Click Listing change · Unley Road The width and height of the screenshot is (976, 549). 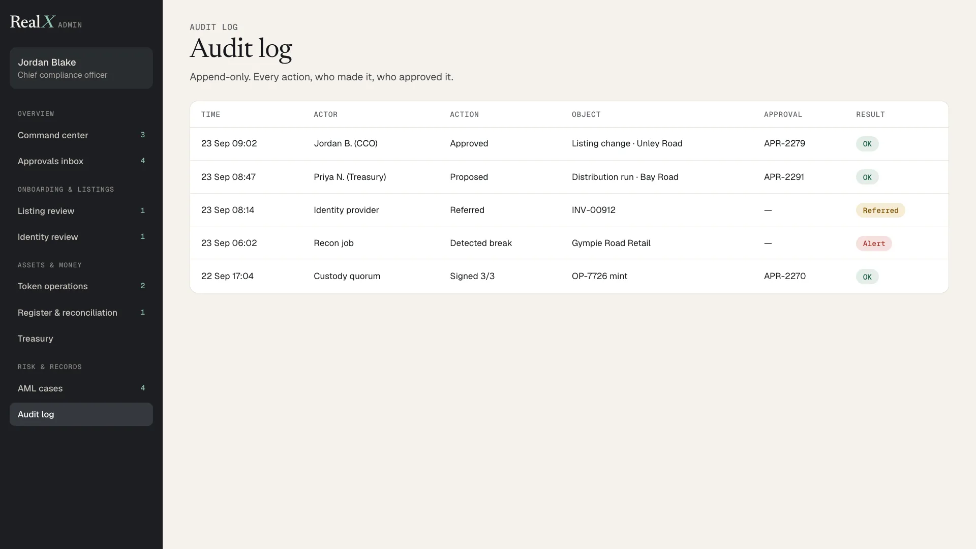[x=627, y=143]
